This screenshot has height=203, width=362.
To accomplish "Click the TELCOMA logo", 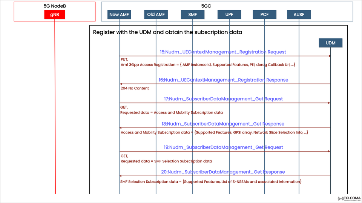I will click(349, 198).
